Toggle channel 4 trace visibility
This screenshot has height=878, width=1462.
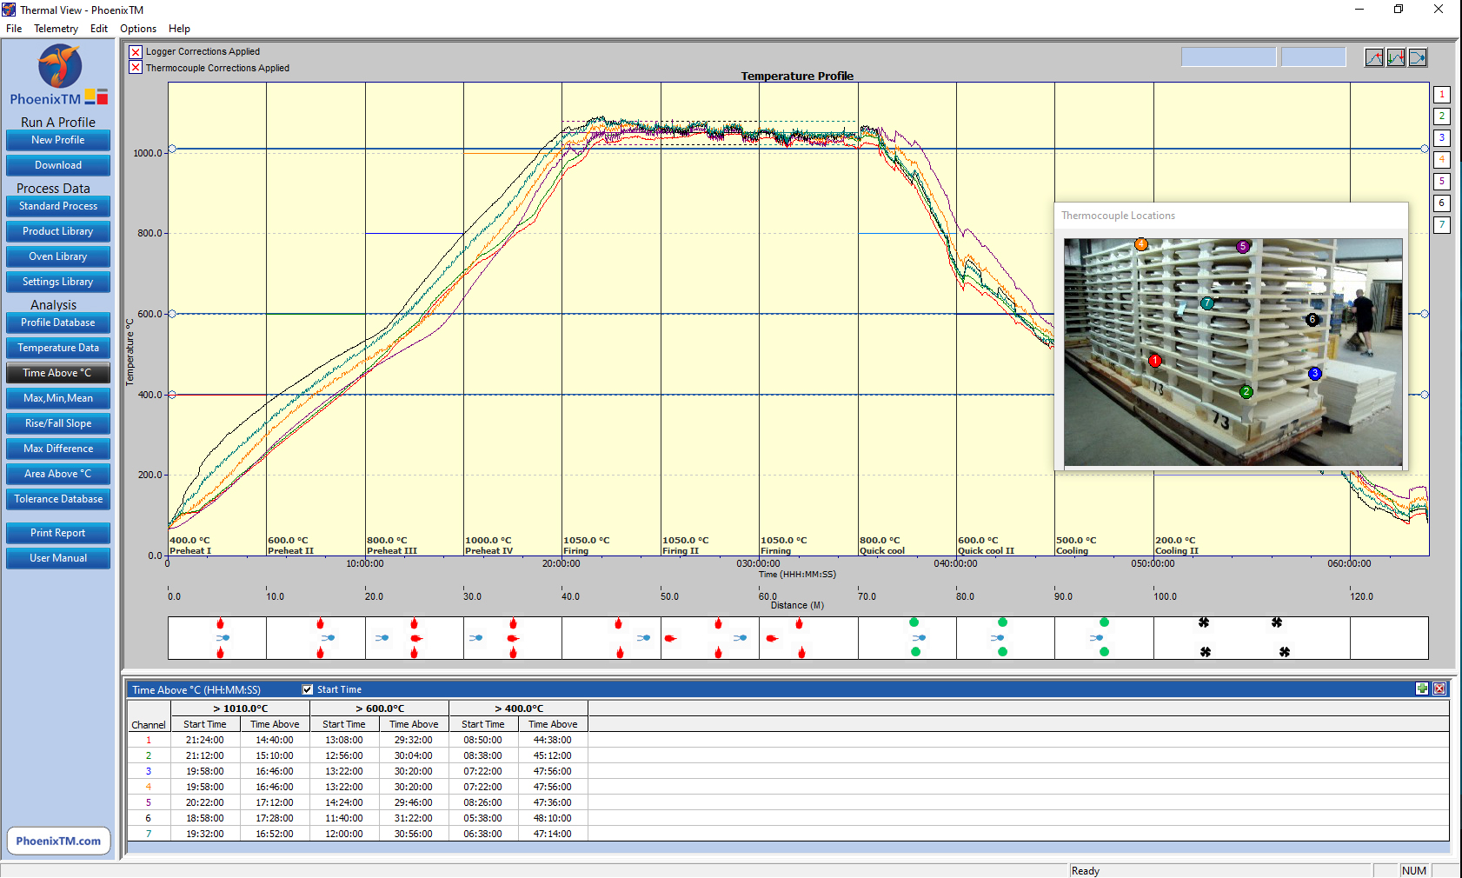point(1442,160)
